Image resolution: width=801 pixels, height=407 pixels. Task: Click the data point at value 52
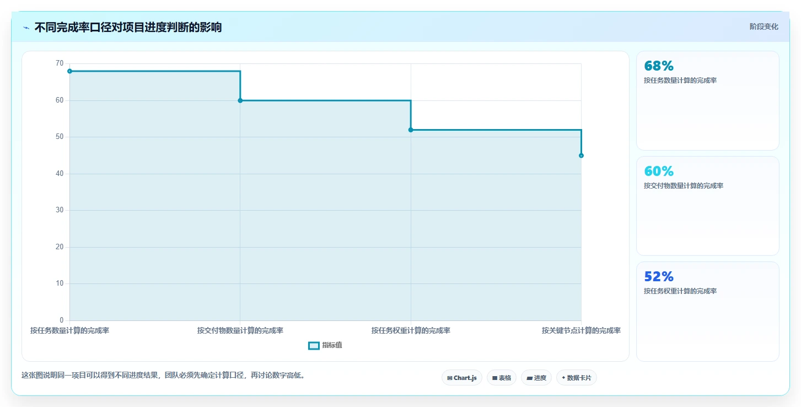(x=411, y=130)
